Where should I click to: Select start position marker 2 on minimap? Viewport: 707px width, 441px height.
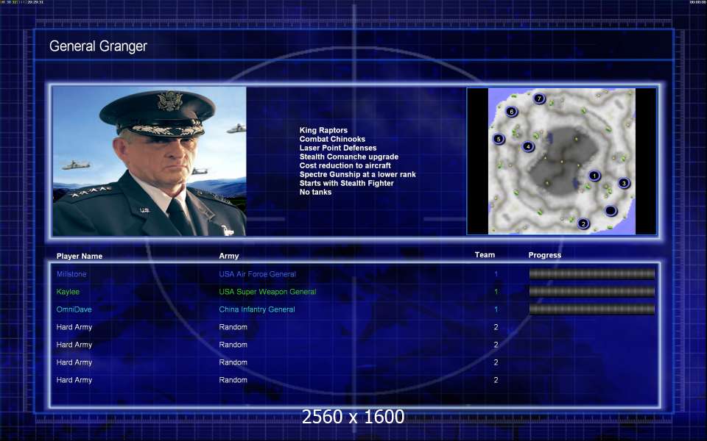pyautogui.click(x=583, y=223)
